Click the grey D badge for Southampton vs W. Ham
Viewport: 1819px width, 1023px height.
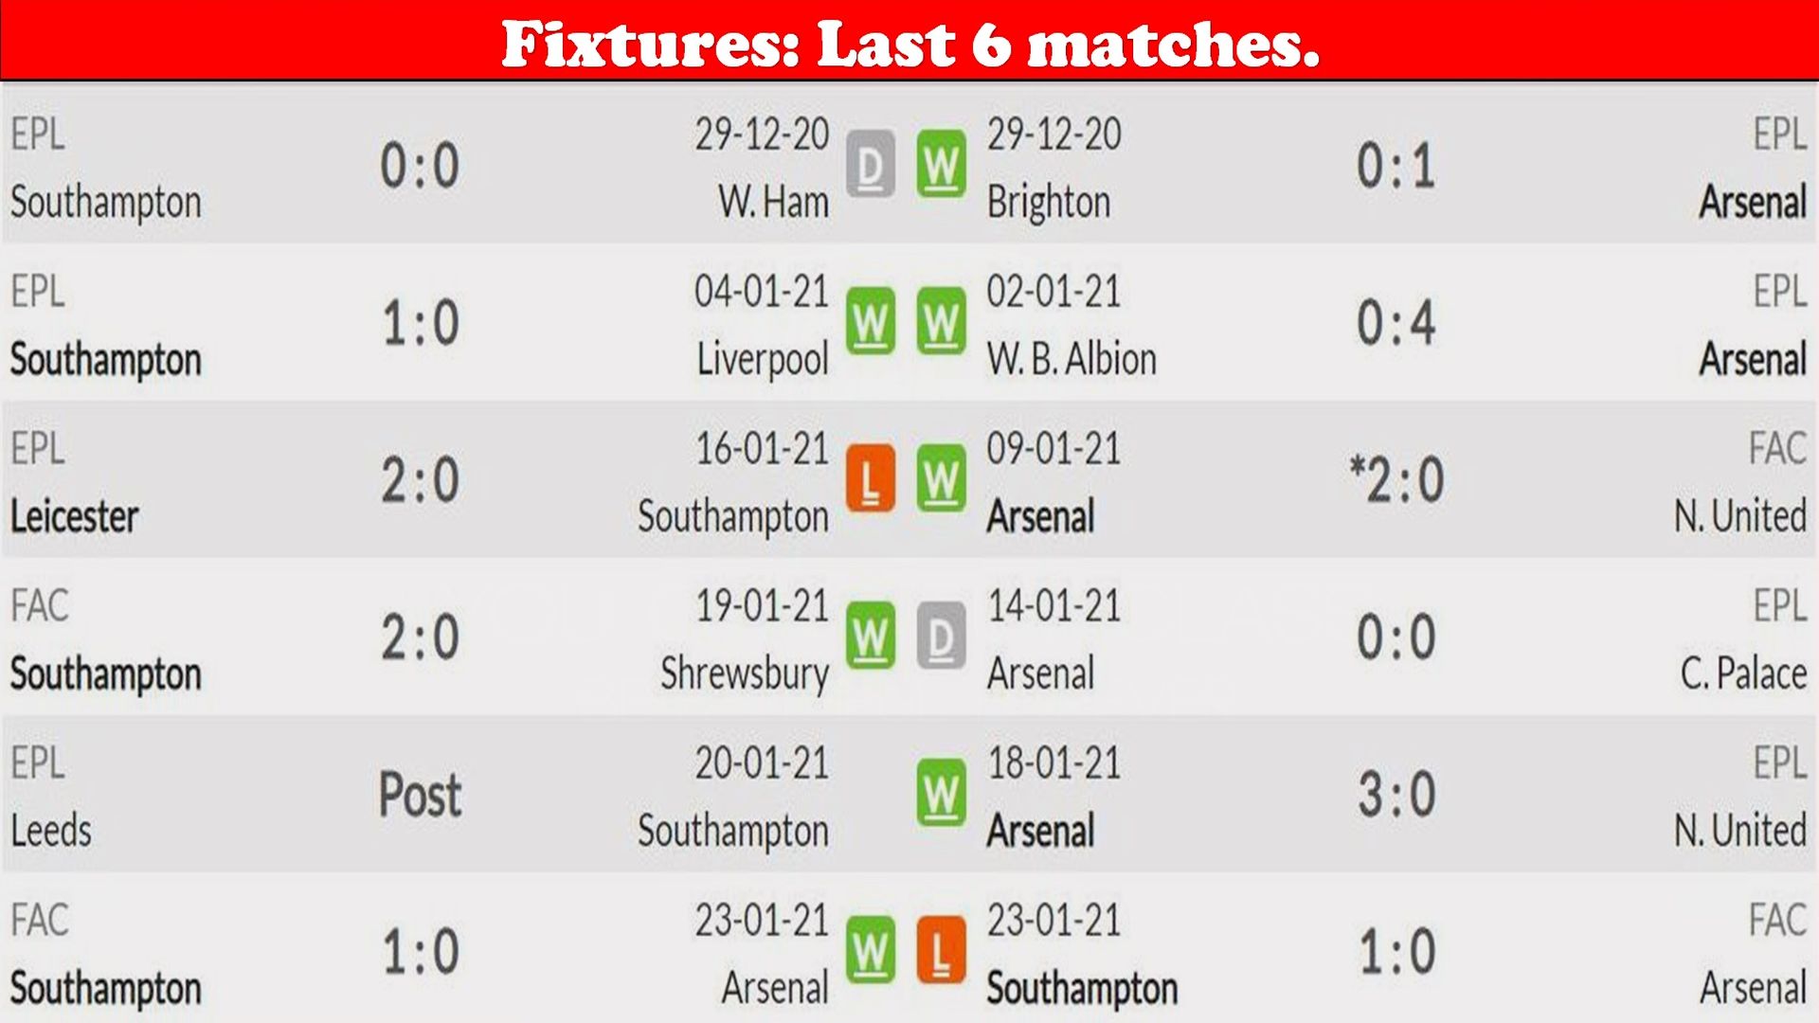tap(870, 164)
